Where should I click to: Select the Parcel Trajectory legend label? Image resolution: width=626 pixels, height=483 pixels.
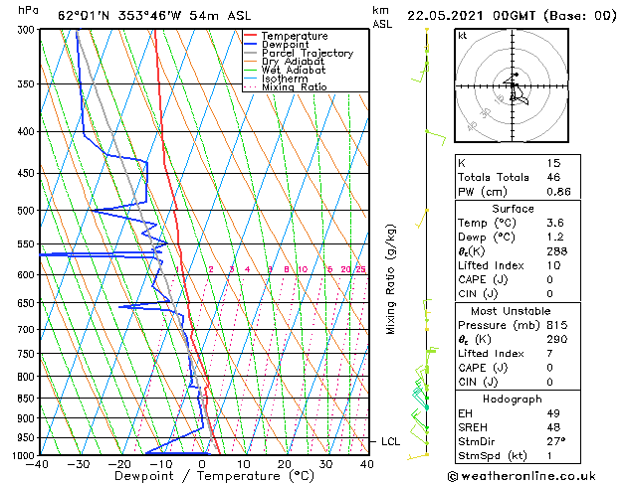coord(308,53)
